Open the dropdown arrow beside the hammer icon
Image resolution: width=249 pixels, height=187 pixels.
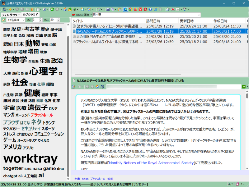[x=188, y=9]
